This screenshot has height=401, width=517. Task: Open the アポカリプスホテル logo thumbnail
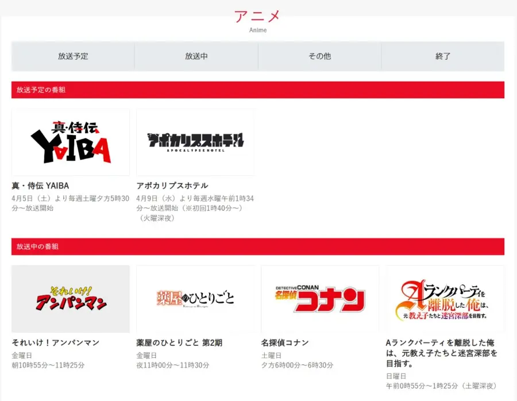tap(195, 142)
